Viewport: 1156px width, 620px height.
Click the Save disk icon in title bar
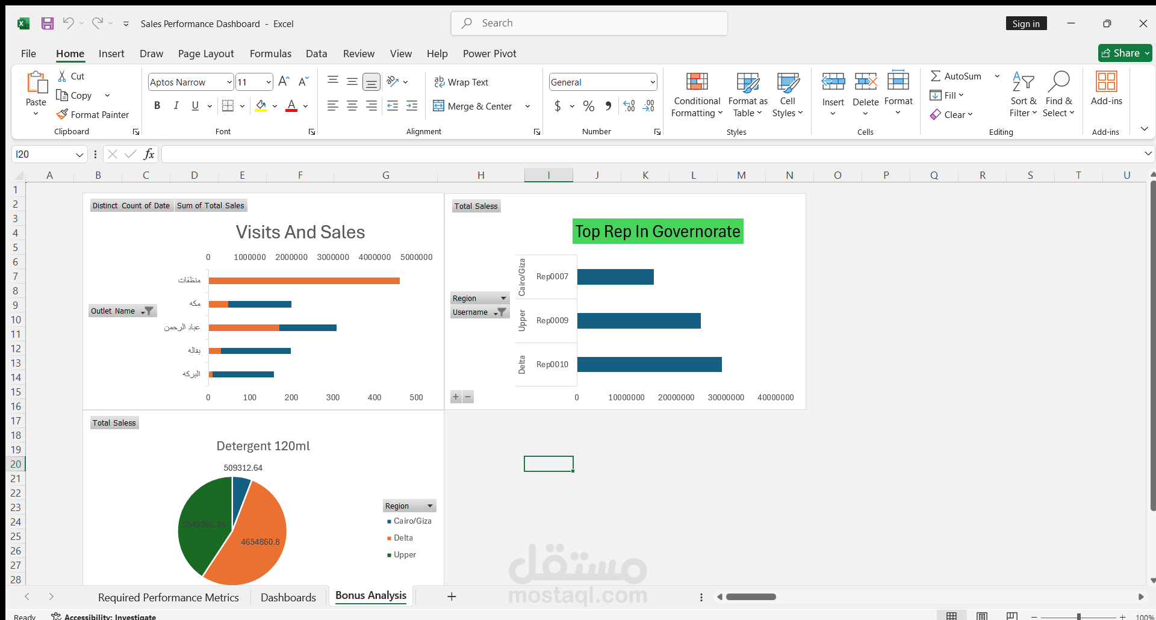tap(48, 23)
